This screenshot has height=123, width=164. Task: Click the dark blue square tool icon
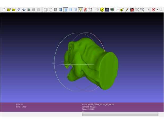click(107, 10)
